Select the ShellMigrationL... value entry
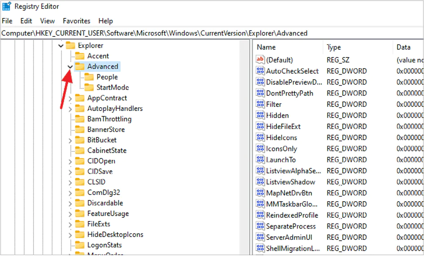The image size is (424, 256). click(293, 248)
